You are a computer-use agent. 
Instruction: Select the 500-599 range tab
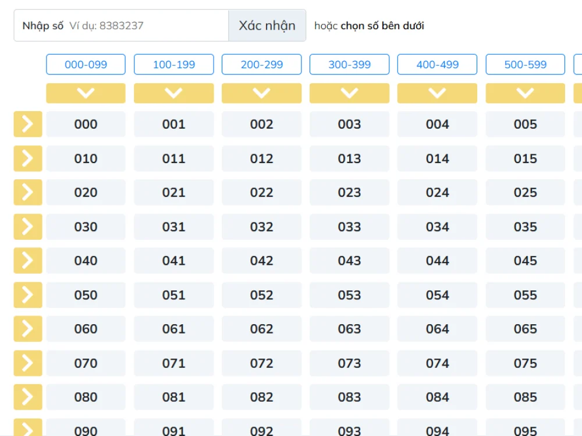[525, 64]
